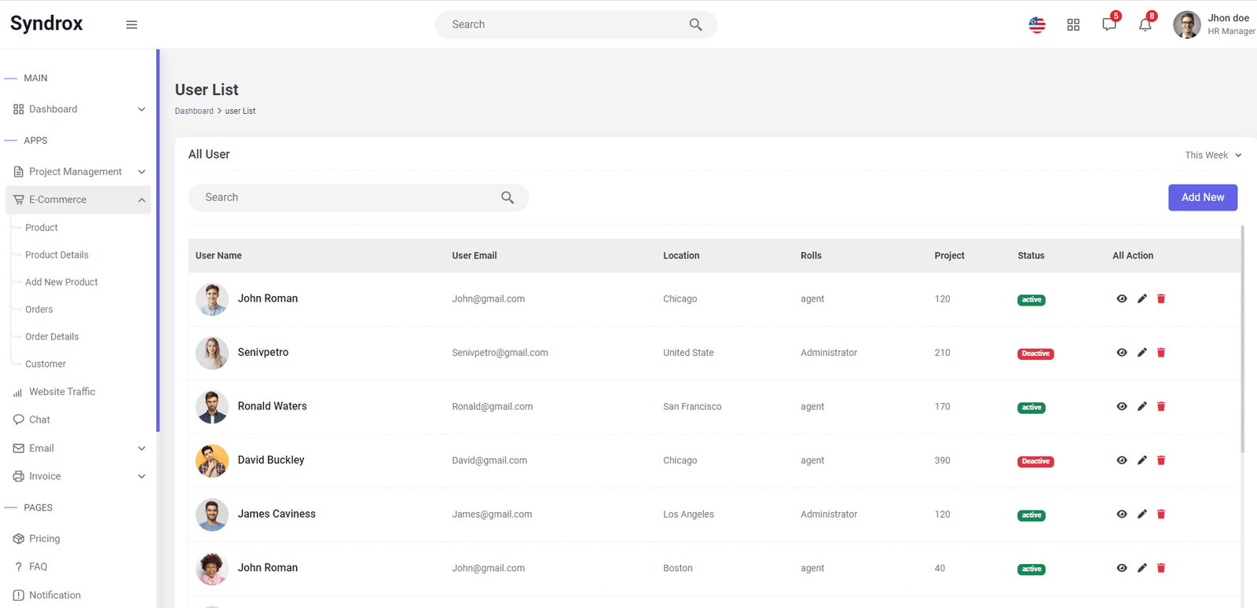Edit the Senivpetro user

point(1142,353)
